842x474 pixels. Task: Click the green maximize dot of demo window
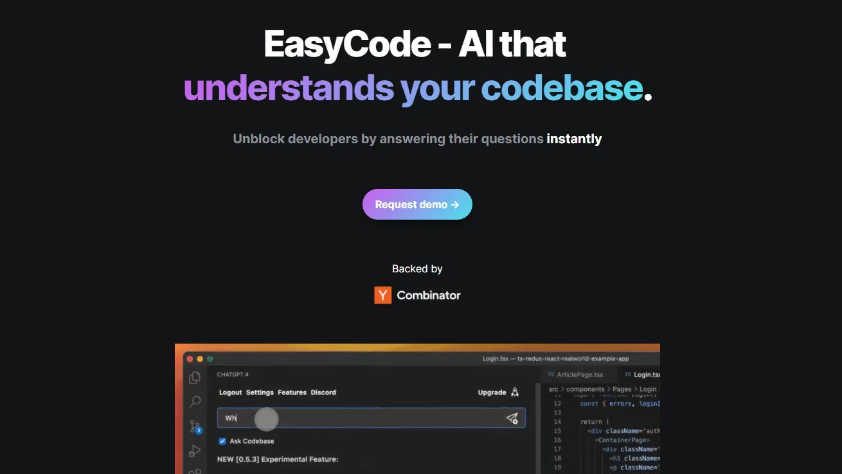(x=210, y=359)
